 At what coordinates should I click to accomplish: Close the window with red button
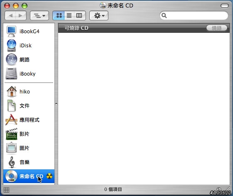click(7, 6)
